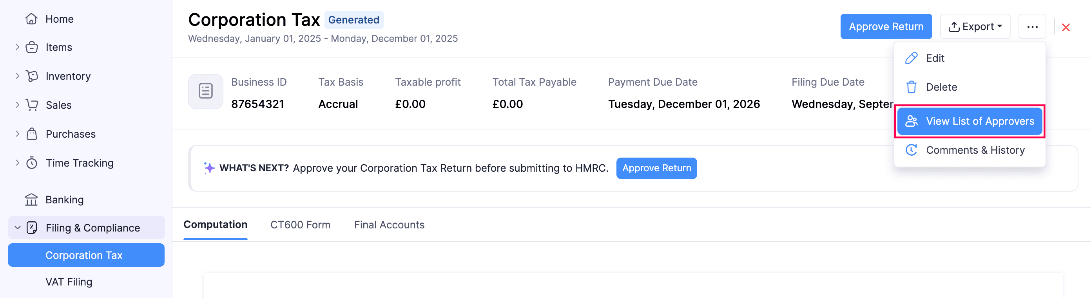Open VAT Filing in sidebar
Image resolution: width=1091 pixels, height=298 pixels.
coord(69,282)
